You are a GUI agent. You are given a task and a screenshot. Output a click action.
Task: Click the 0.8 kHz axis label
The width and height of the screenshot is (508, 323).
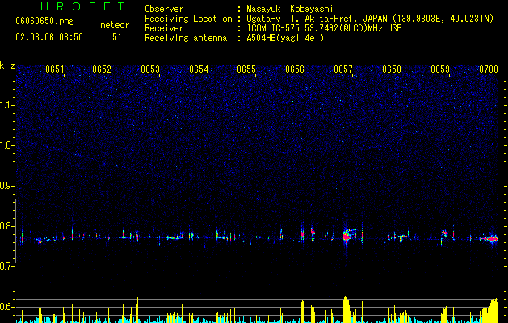click(7, 226)
